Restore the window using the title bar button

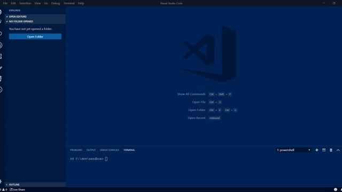(334, 3)
